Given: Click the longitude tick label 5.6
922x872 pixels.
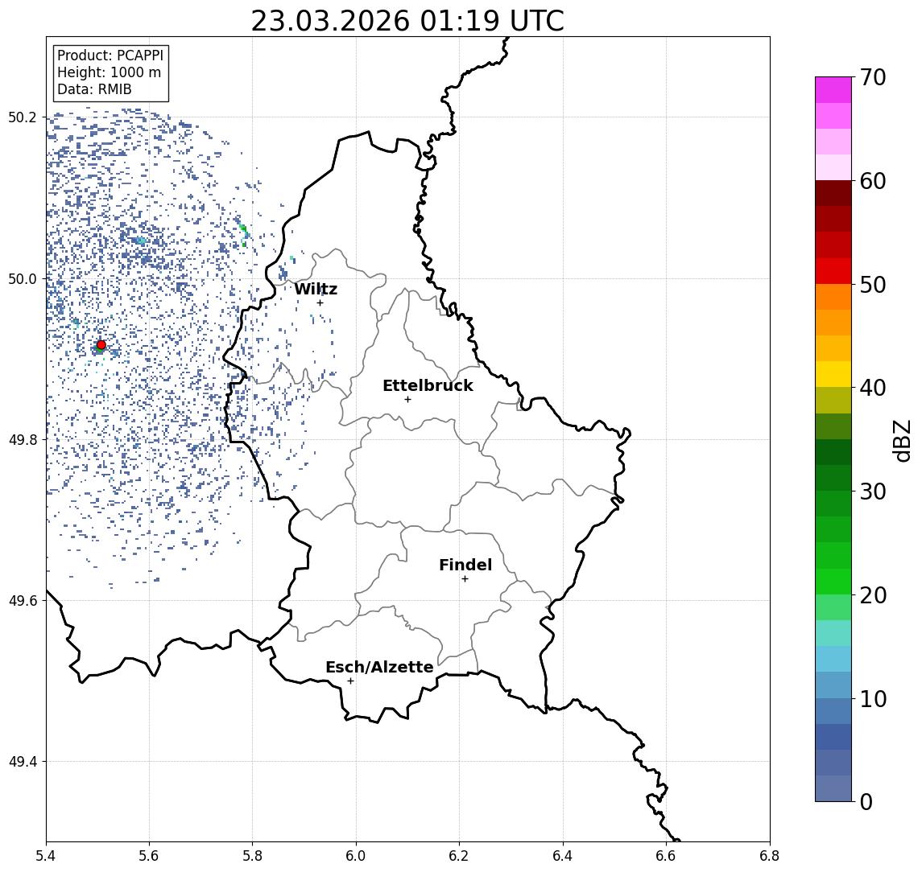Looking at the screenshot, I should 149,856.
